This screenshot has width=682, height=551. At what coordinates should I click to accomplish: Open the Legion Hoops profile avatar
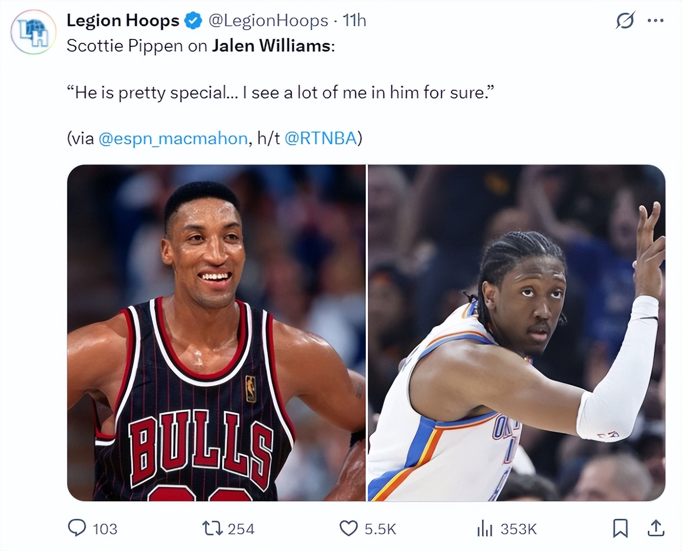(33, 32)
